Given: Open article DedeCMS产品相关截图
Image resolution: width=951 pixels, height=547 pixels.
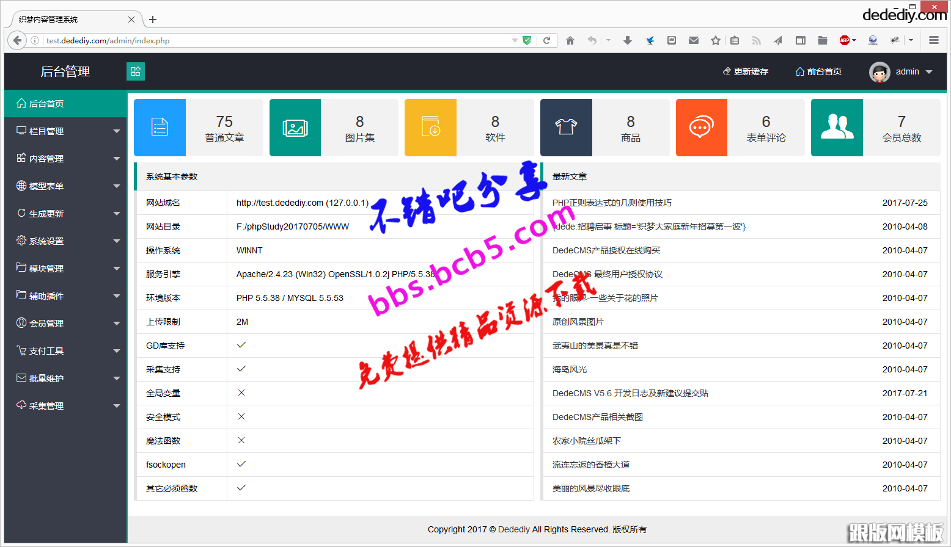Looking at the screenshot, I should pos(598,417).
